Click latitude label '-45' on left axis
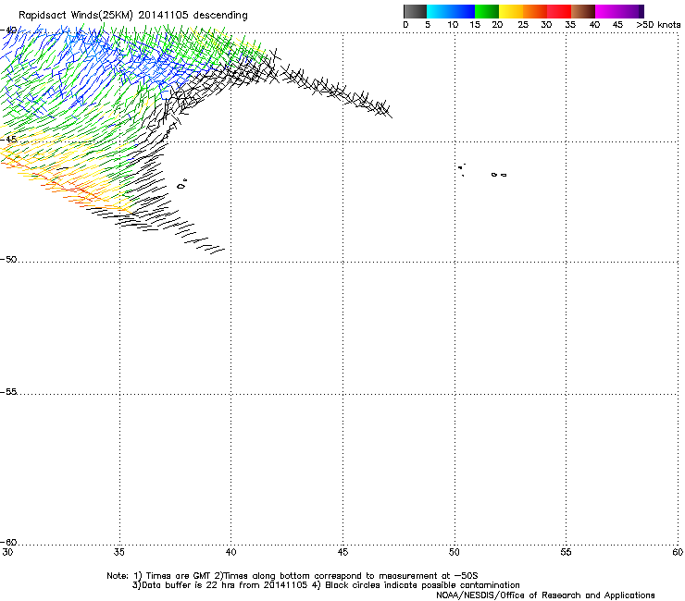 8,140
